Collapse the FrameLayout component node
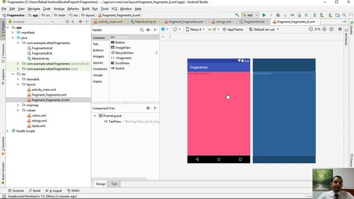Image resolution: width=354 pixels, height=199 pixels. point(95,116)
